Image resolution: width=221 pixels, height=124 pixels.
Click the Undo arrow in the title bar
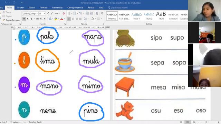(6, 2)
